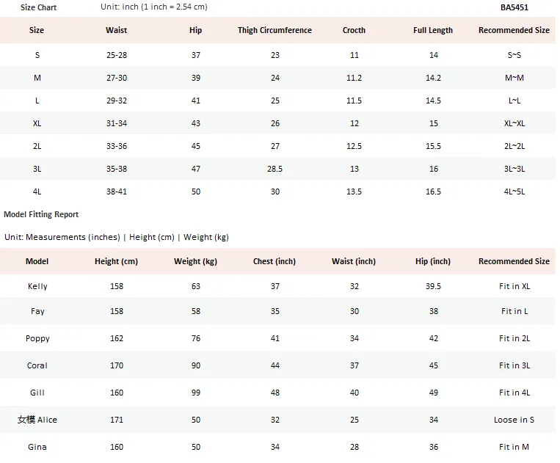Viewport: 560px width, 463px height.
Task: Click the XL size row label
Action: (x=37, y=123)
